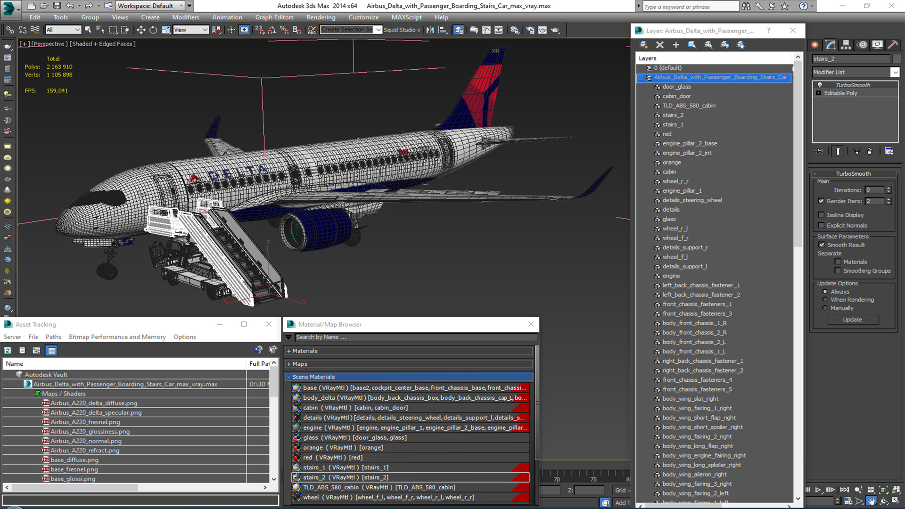Select Always update option
905x509 pixels.
pos(825,292)
